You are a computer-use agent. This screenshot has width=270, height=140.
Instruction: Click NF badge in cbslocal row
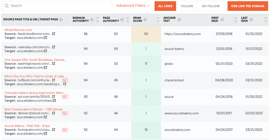[x=65, y=113]
